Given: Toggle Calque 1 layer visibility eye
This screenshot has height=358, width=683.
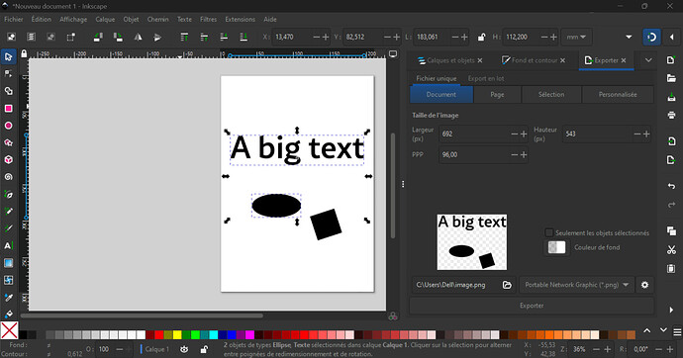Looking at the screenshot, I should [184, 349].
